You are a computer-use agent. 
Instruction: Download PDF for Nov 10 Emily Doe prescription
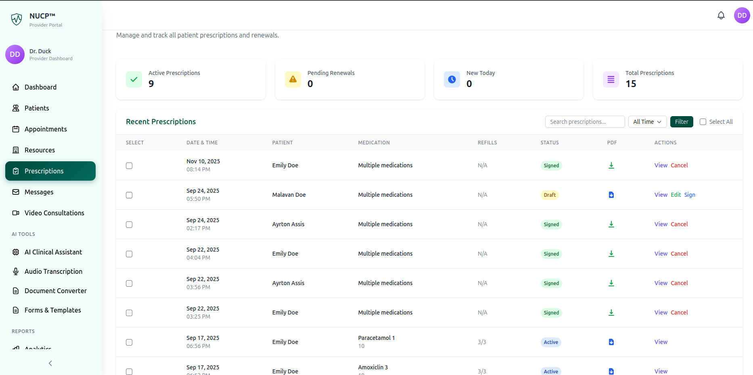pos(611,165)
